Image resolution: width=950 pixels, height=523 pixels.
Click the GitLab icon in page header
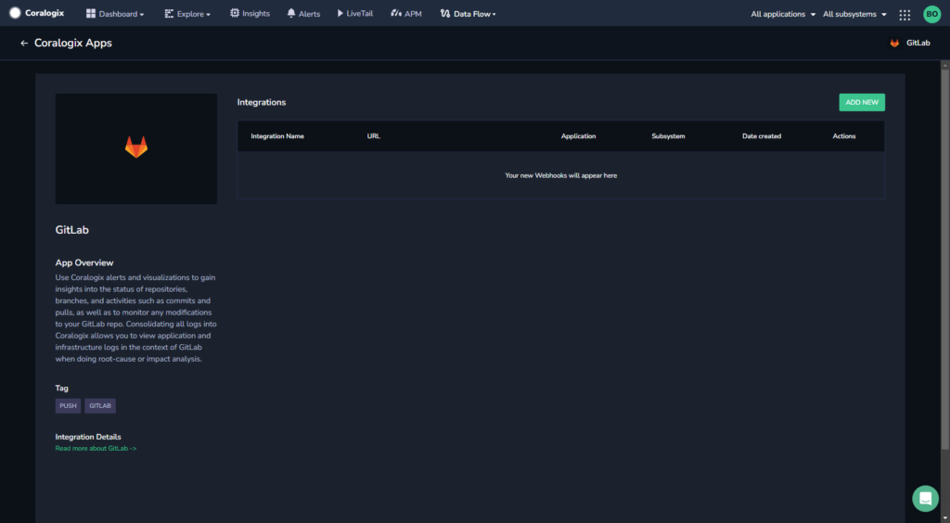click(894, 43)
